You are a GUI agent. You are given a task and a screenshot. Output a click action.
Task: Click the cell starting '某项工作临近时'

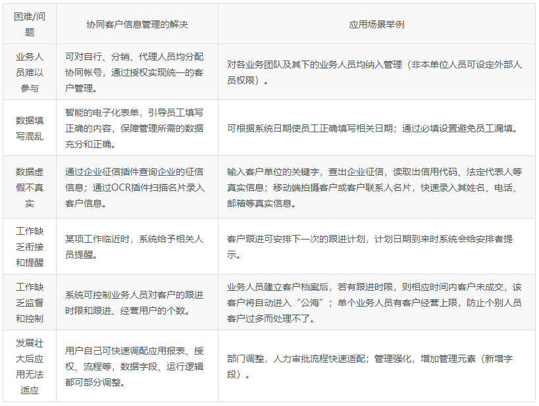(x=137, y=246)
